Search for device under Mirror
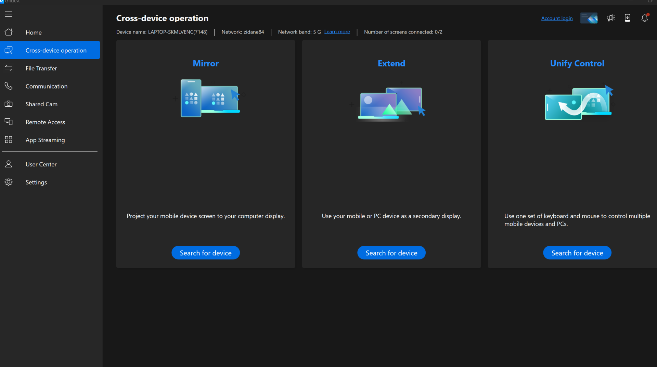 (x=205, y=253)
